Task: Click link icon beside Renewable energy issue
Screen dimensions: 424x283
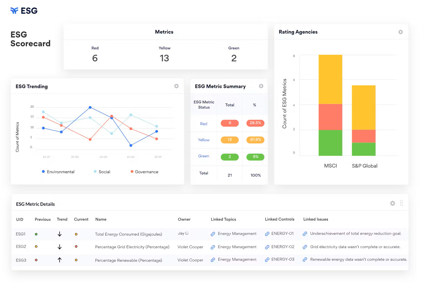Action: click(x=305, y=260)
